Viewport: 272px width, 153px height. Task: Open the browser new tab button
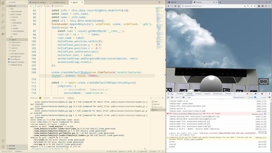(x=220, y=2)
